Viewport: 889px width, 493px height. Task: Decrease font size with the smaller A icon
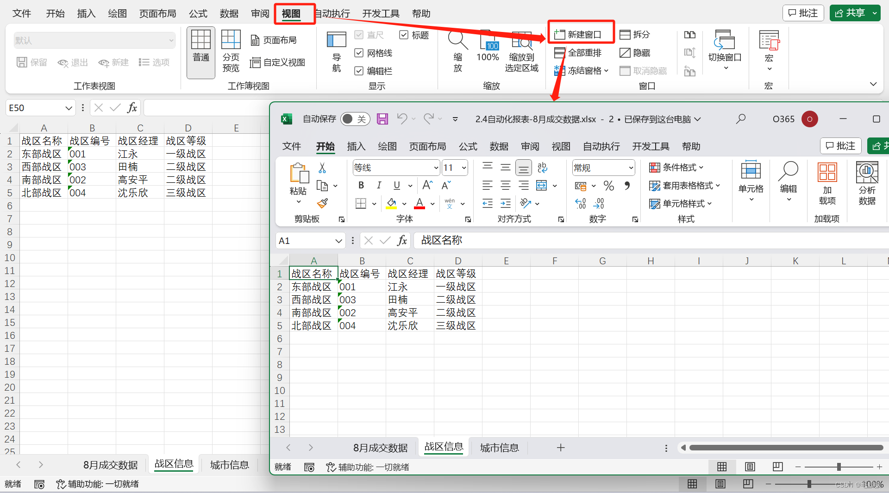click(446, 186)
